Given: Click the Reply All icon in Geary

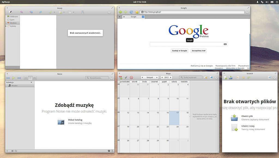Looking at the screenshot, I should pos(31,12).
